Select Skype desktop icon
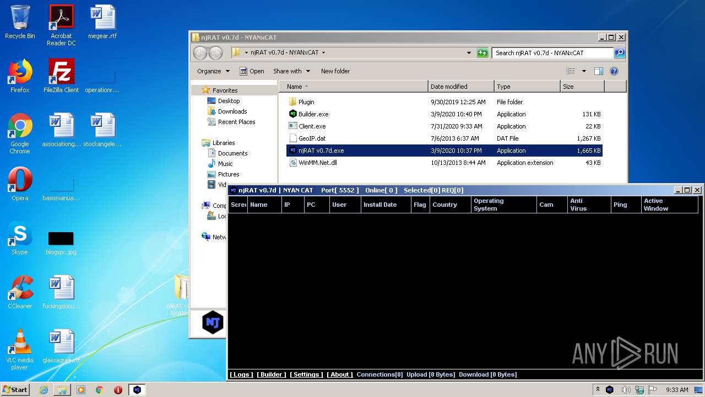 coord(20,238)
